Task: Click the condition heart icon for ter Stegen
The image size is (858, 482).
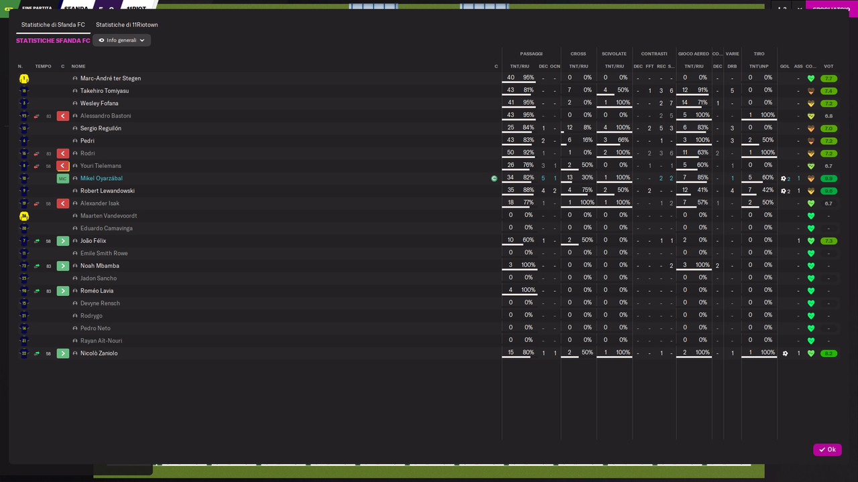Action: point(811,78)
